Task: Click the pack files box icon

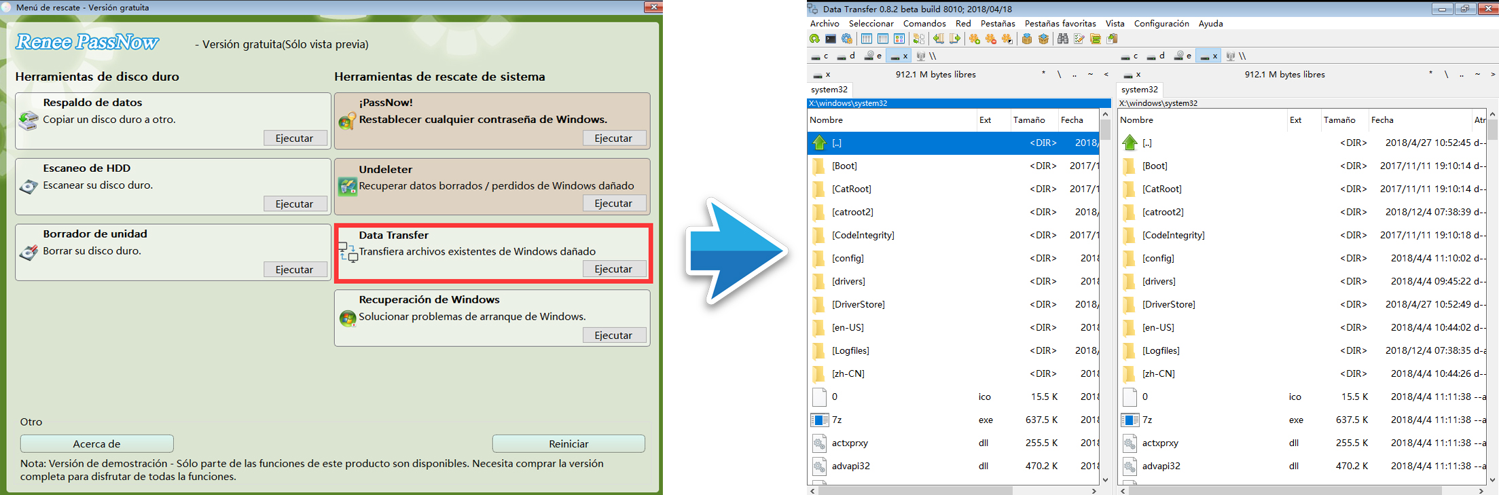Action: (x=1027, y=39)
